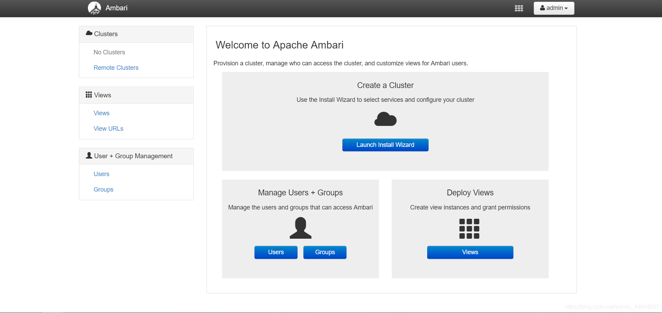This screenshot has height=313, width=662.
Task: Click the cloud icon beside Clusters heading
Action: coord(89,33)
